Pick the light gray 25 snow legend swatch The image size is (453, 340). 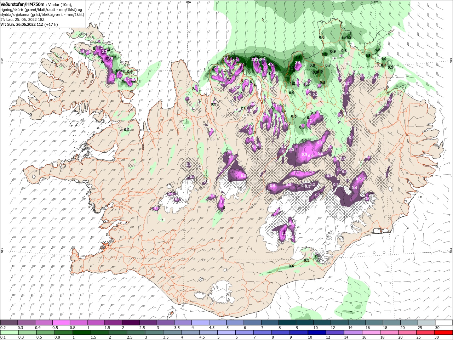click(x=426, y=323)
